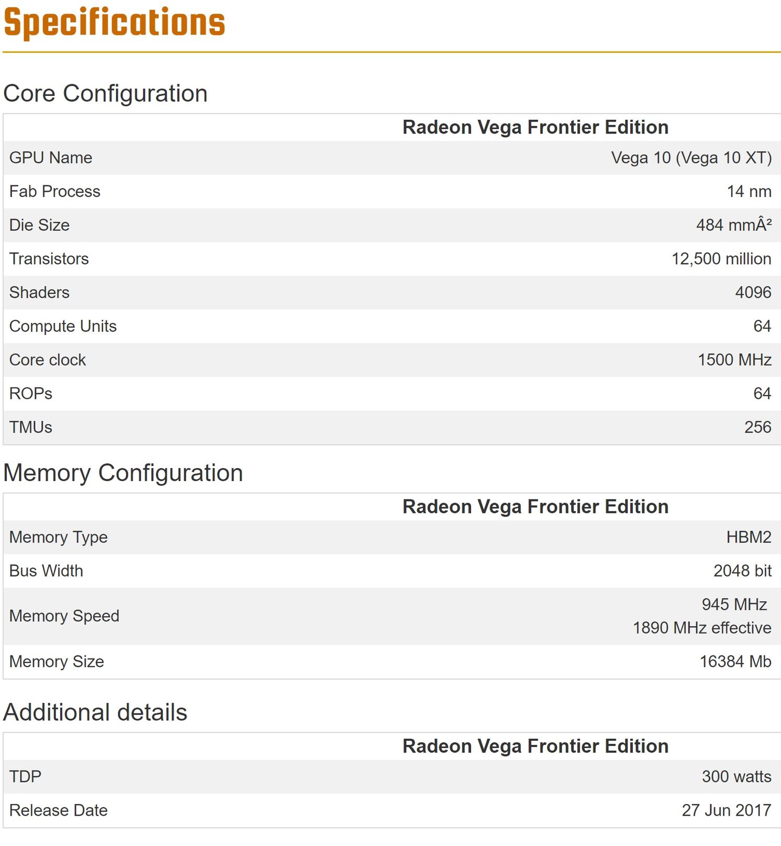
Task: Select the 2048 bit value
Action: pyautogui.click(x=743, y=571)
